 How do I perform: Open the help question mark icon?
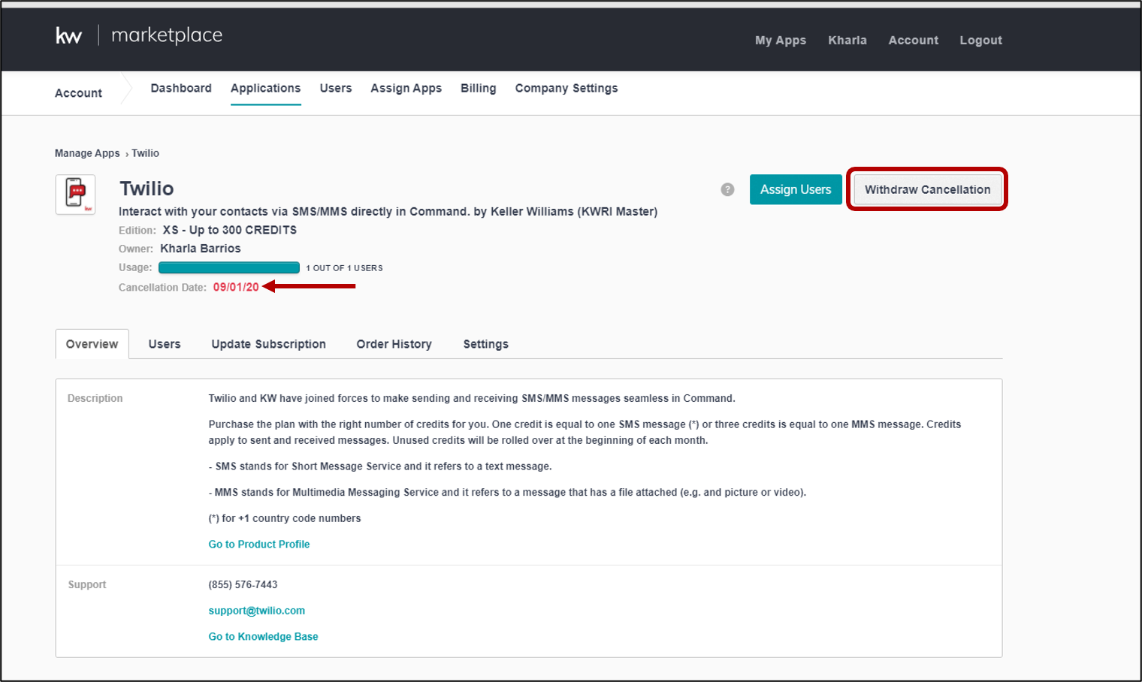[x=727, y=189]
